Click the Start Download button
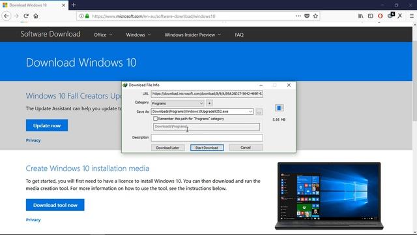 (207, 148)
